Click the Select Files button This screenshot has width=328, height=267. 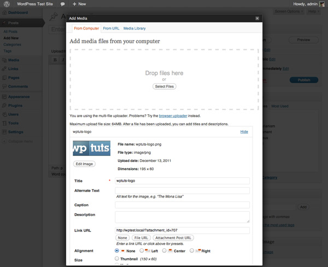(x=165, y=86)
